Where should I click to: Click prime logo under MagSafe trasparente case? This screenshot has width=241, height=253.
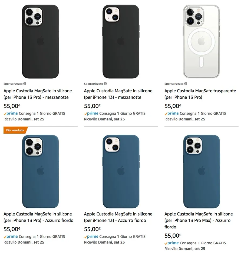coord(172,113)
